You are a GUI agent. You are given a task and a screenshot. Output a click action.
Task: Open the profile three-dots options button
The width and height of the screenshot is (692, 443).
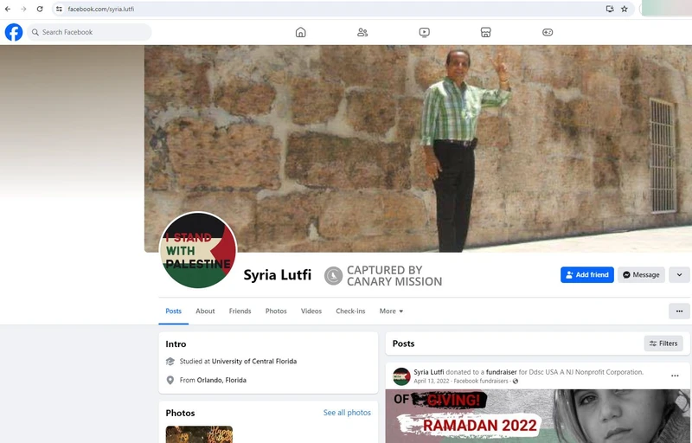[x=679, y=311]
